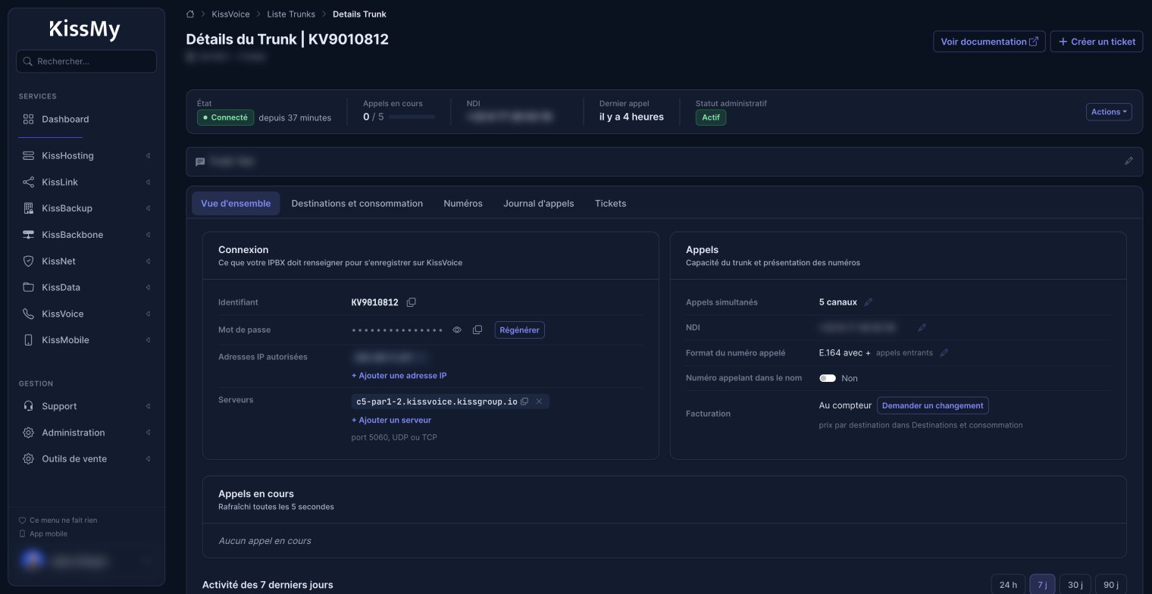Edit the called number format
Viewport: 1152px width, 594px height.
(x=944, y=353)
